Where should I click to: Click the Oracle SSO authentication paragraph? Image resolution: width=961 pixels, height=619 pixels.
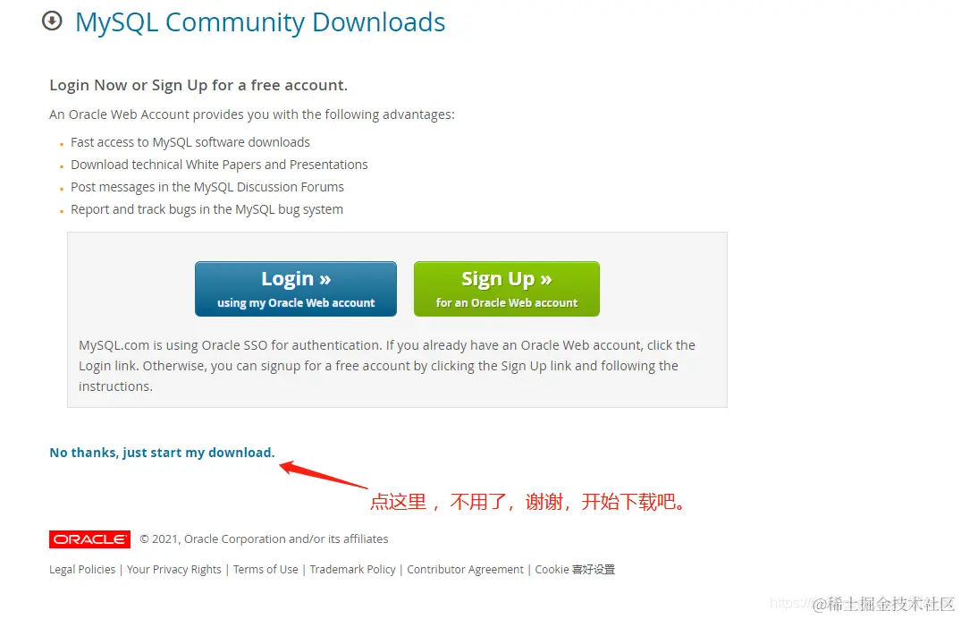[387, 366]
